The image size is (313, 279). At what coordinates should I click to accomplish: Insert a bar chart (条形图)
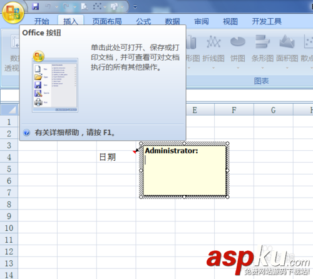pyautogui.click(x=262, y=51)
